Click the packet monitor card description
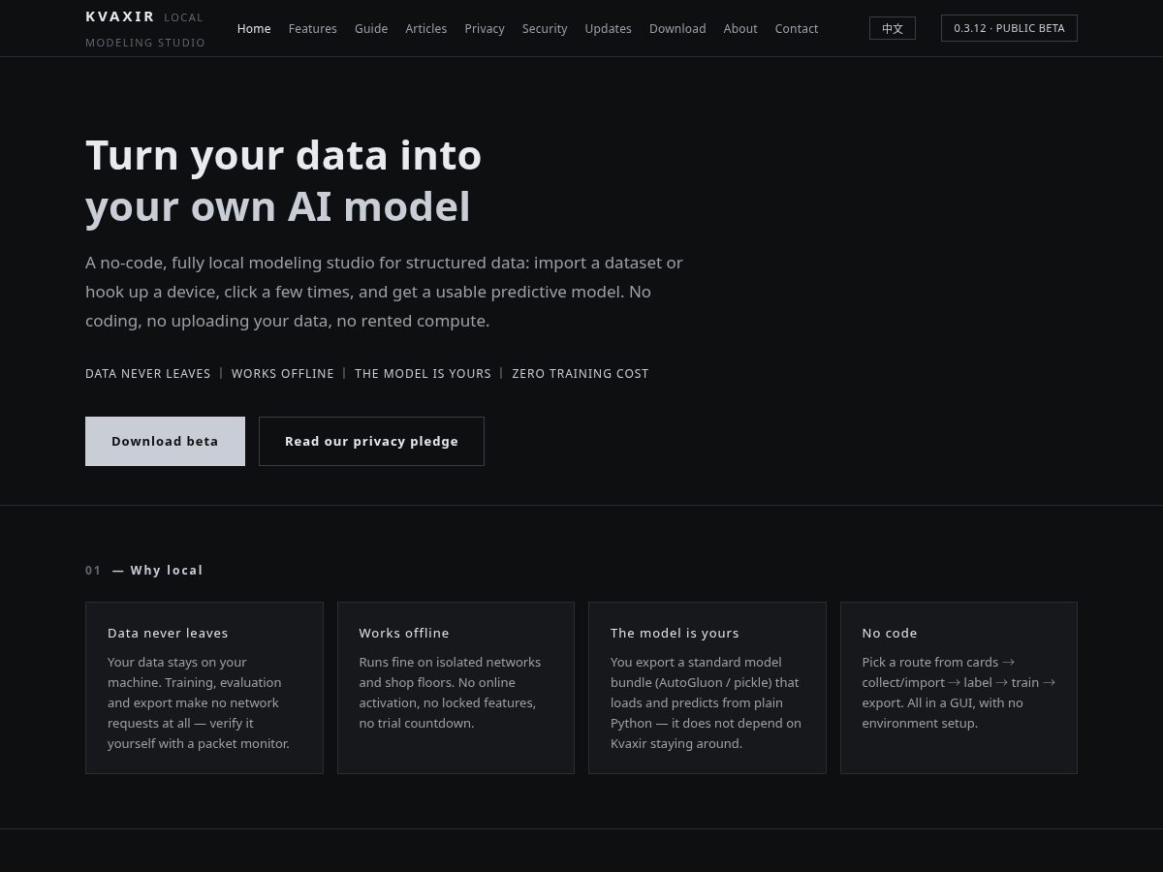Viewport: 1163px width, 872px height. [x=199, y=702]
